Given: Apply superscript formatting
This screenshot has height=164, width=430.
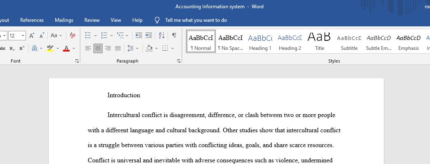Looking at the screenshot, I should tap(22, 48).
